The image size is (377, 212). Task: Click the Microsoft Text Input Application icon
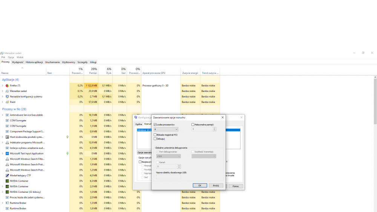click(x=7, y=153)
